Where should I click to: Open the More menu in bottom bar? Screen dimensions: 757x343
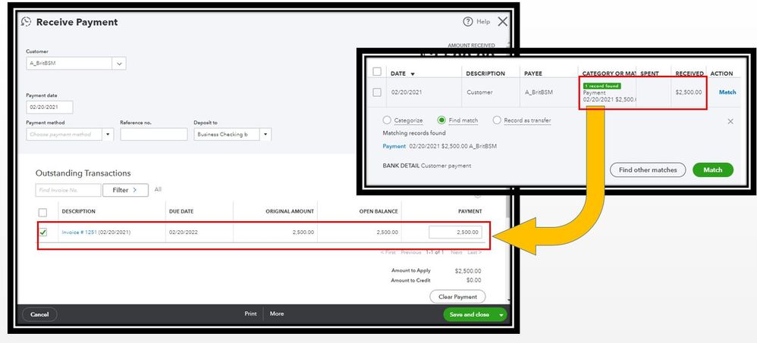pyautogui.click(x=277, y=313)
